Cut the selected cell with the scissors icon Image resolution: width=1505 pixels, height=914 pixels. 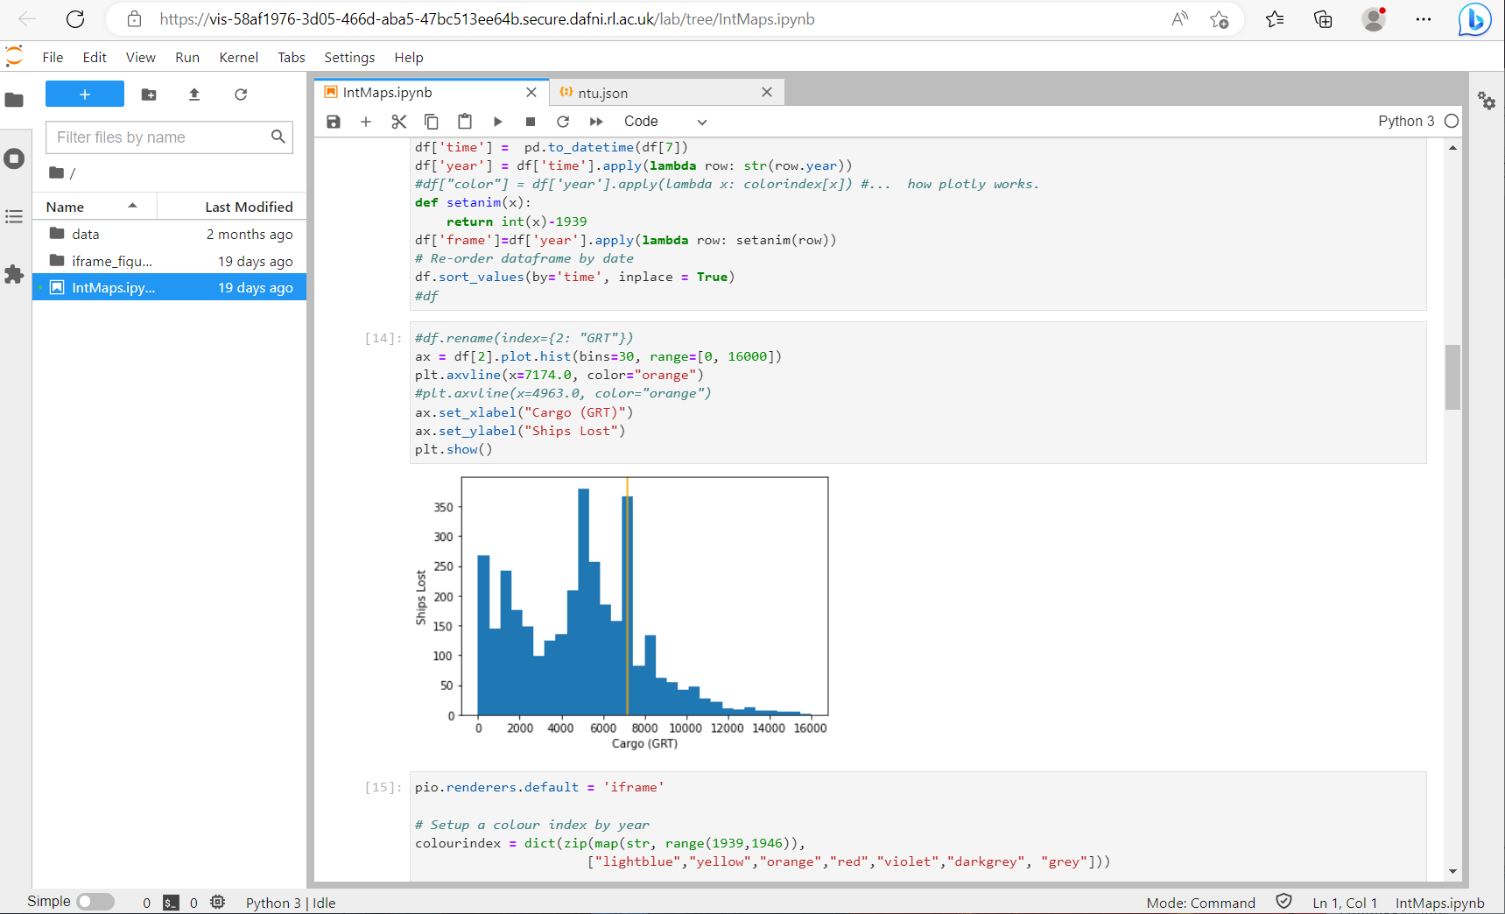(x=398, y=122)
